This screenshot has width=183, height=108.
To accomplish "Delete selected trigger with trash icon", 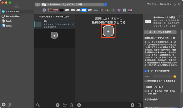I will pyautogui.click(x=71, y=105).
